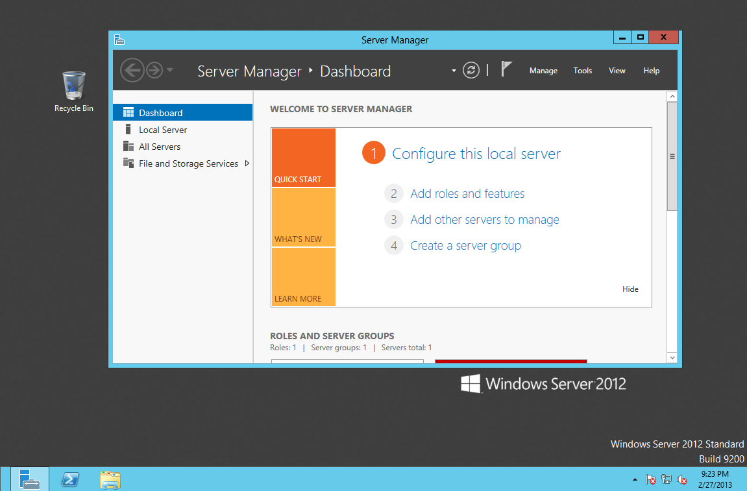This screenshot has height=491, width=747.
Task: Click the step 2 number circle
Action: (x=394, y=193)
